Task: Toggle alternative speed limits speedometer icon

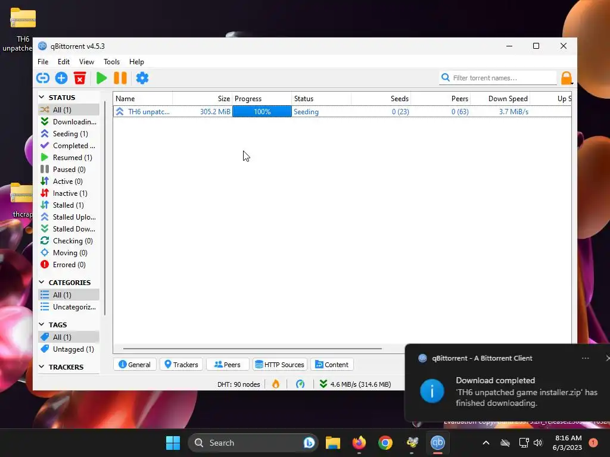Action: coord(300,384)
